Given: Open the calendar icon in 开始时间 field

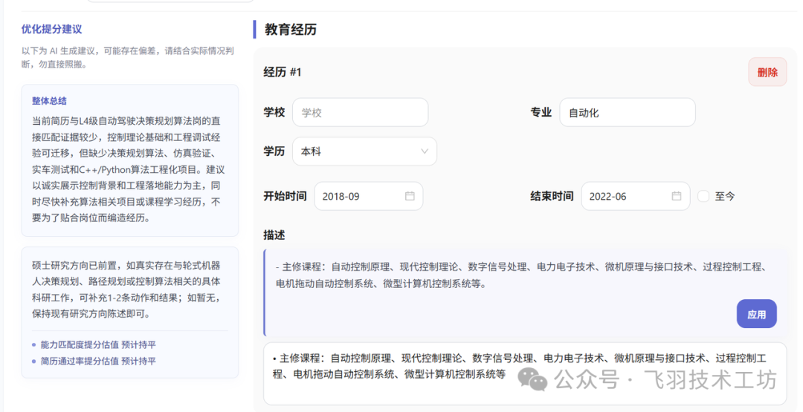Looking at the screenshot, I should click(x=410, y=196).
